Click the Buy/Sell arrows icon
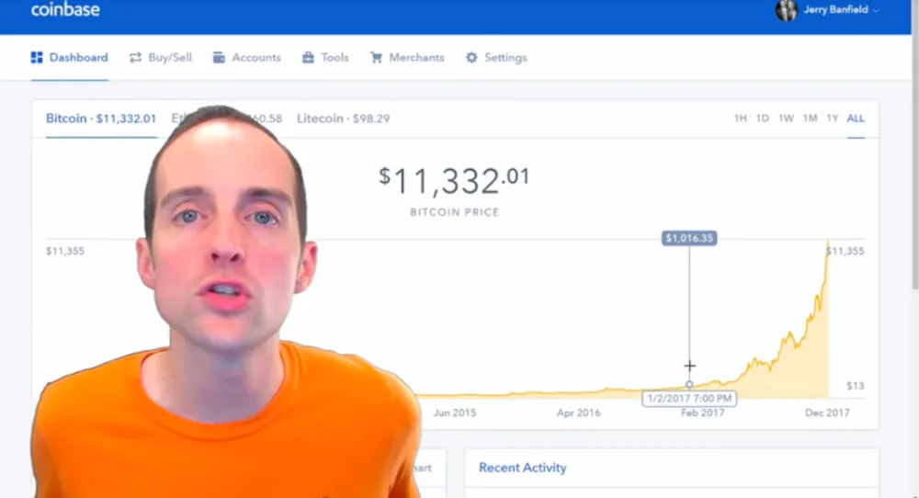 [x=135, y=57]
